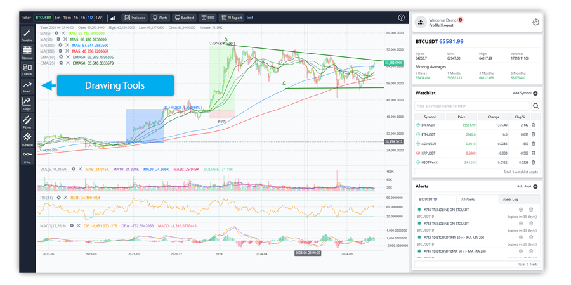Select the P Lines drawing tool
Image resolution: width=571 pixels, height=285 pixels.
pyautogui.click(x=27, y=121)
